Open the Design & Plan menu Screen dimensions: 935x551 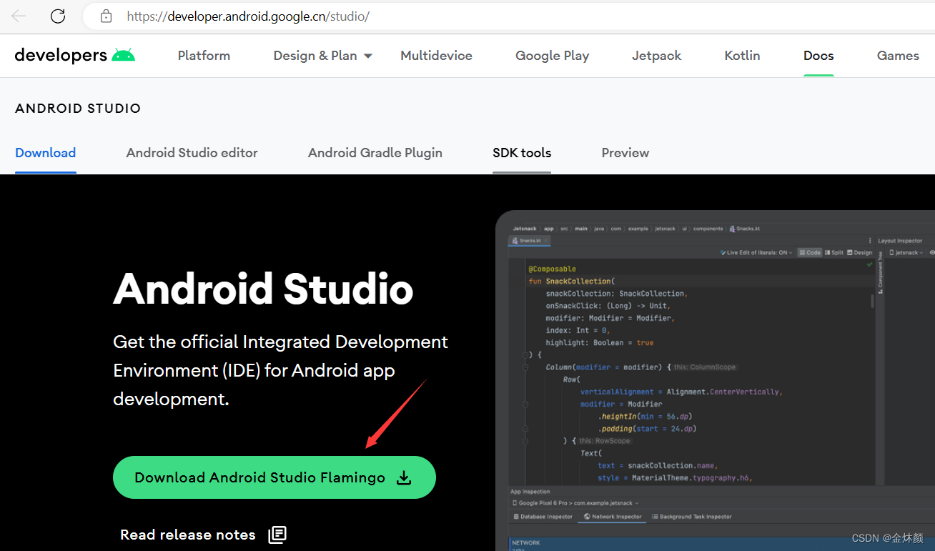[x=315, y=55]
